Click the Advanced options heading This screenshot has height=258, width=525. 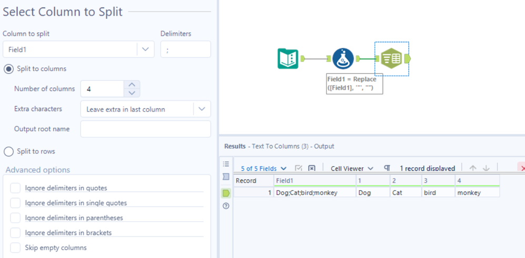tap(38, 170)
